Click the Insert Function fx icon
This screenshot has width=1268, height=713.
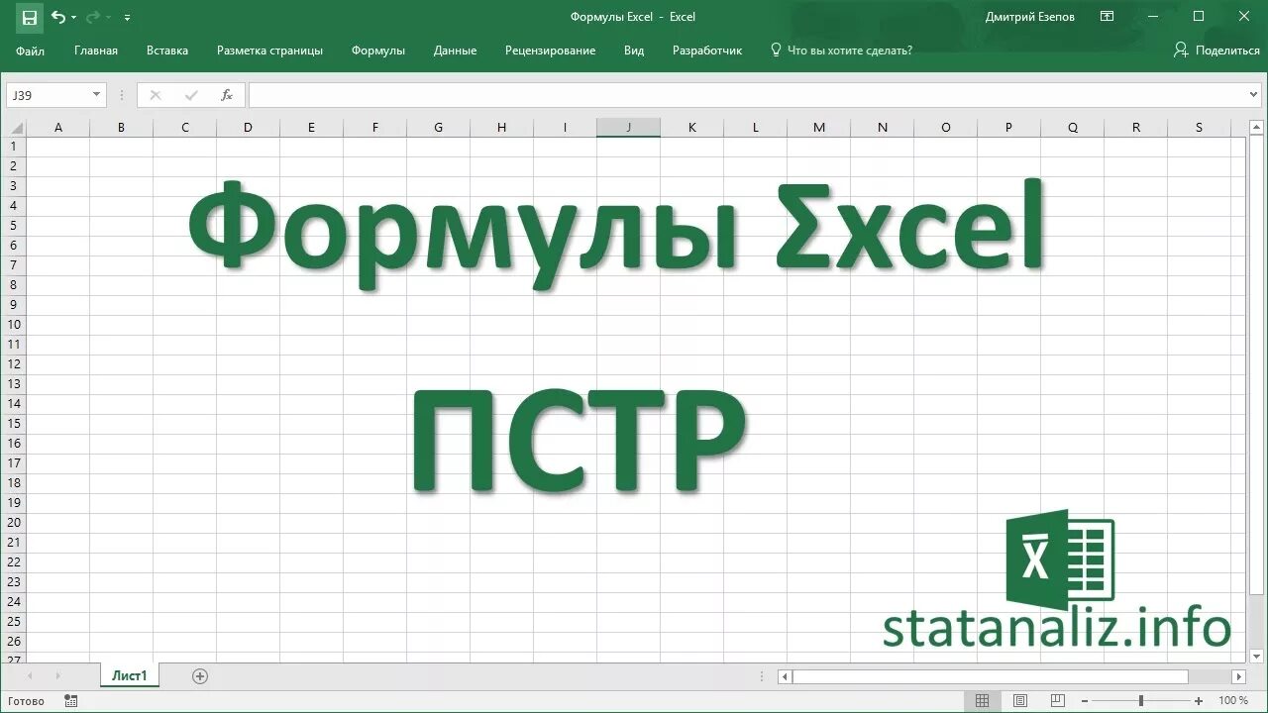tap(227, 95)
